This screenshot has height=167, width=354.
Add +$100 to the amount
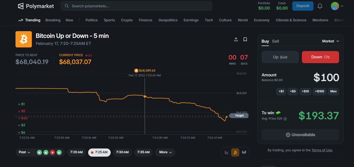[319, 91]
